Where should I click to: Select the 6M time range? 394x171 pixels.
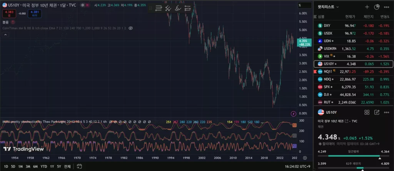click(x=35, y=166)
